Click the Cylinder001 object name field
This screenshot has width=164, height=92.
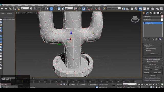click(152, 16)
